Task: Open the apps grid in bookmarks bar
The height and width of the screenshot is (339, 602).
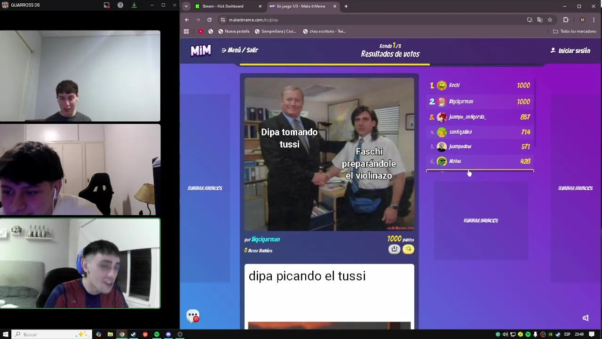Action: (186, 32)
